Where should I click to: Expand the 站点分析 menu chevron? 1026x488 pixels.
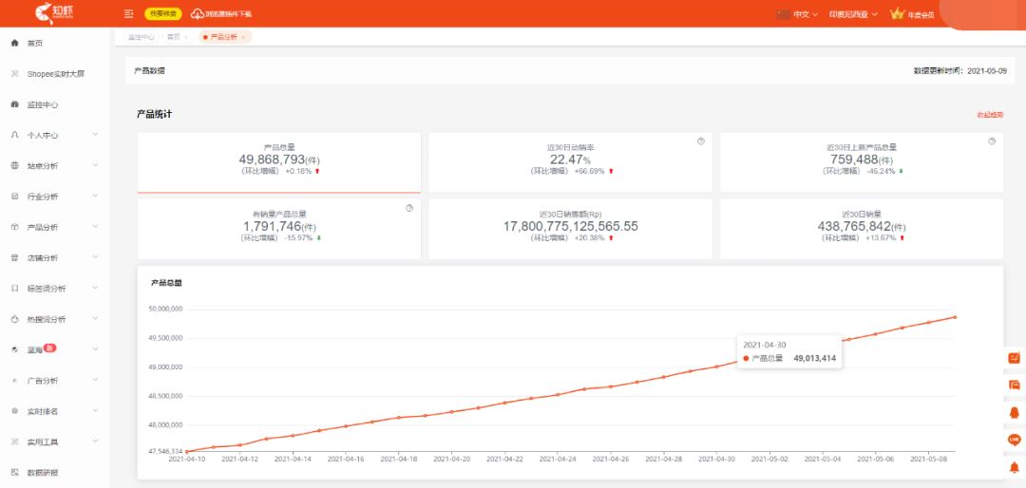pos(96,165)
